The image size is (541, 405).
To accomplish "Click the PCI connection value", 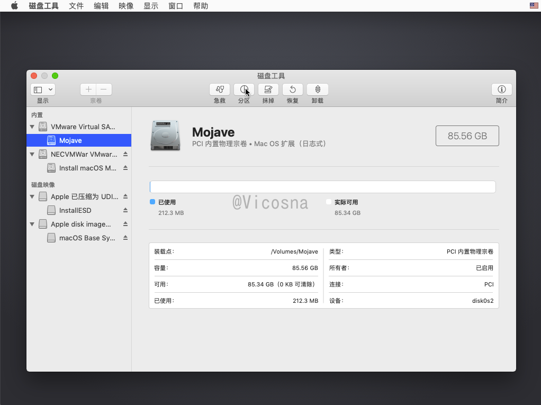I will [x=489, y=284].
